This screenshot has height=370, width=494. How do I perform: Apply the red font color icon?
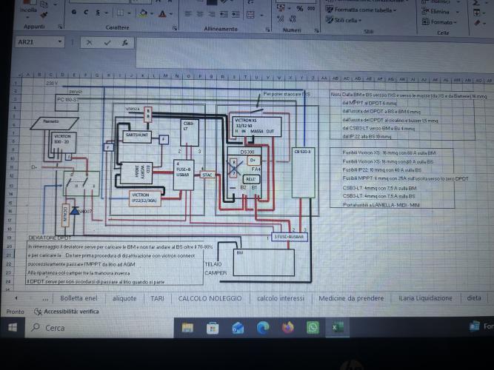pos(162,14)
